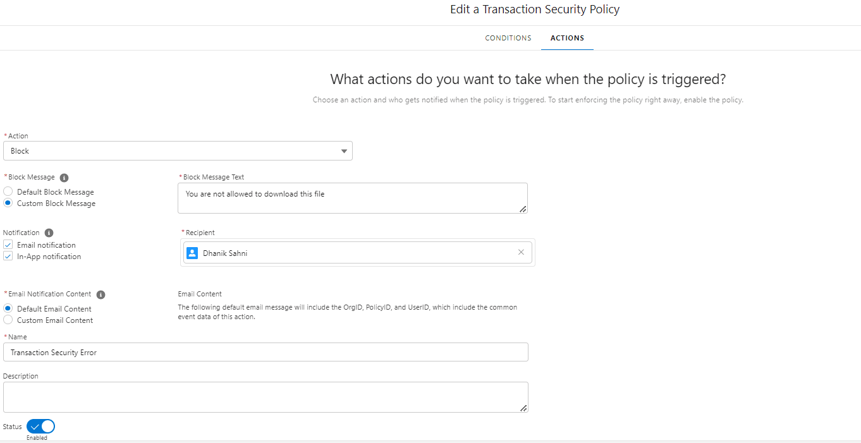
Task: Click the Block Message info icon
Action: [64, 178]
